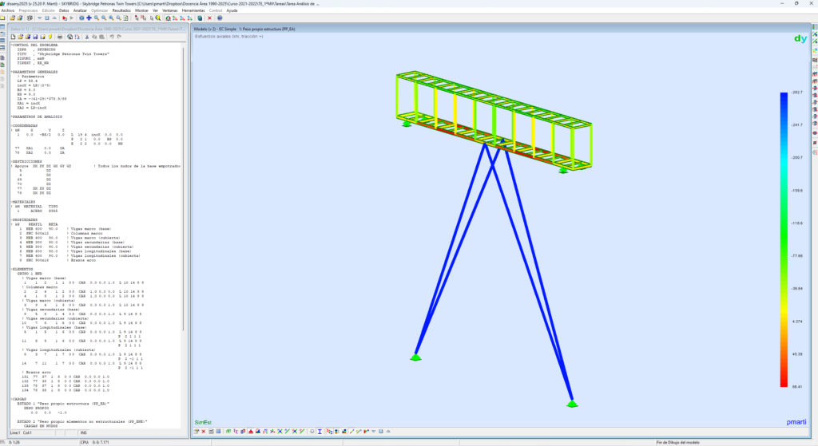Click the pan (blue cross arrows) tool
This screenshot has height=446, width=818.
pyautogui.click(x=89, y=17)
